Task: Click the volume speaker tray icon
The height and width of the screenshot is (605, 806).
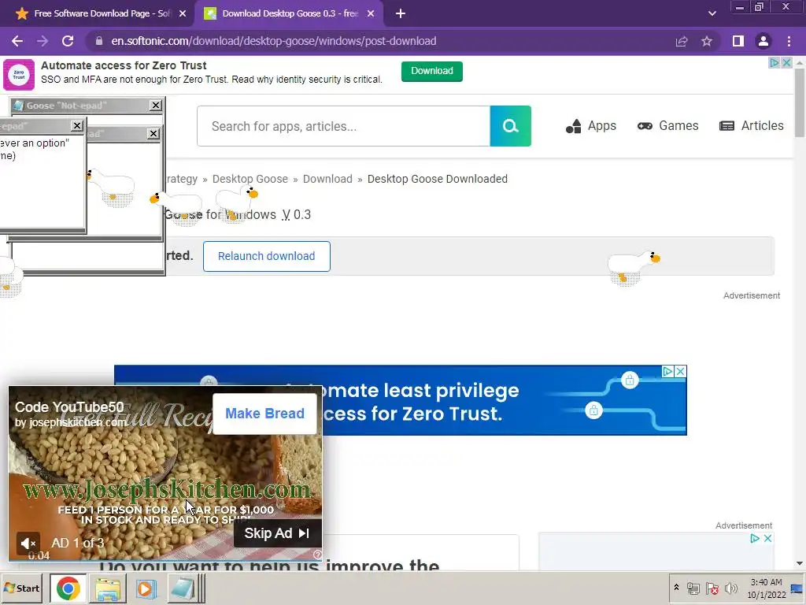Action: click(731, 588)
